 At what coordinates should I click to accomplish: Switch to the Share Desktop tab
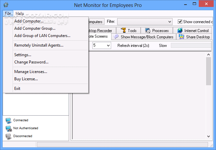(x=194, y=37)
